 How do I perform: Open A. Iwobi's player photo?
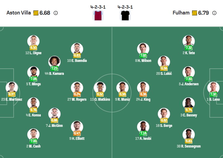(x=143, y=127)
